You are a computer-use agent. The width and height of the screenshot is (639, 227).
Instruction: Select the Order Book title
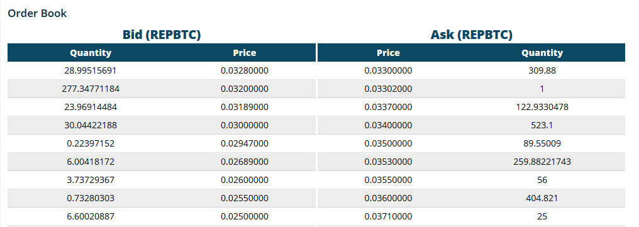pyautogui.click(x=37, y=13)
